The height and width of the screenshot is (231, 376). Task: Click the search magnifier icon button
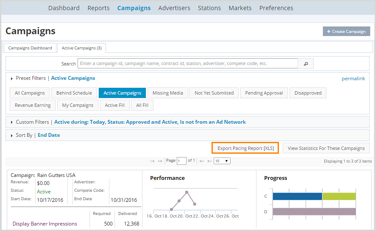(x=306, y=64)
